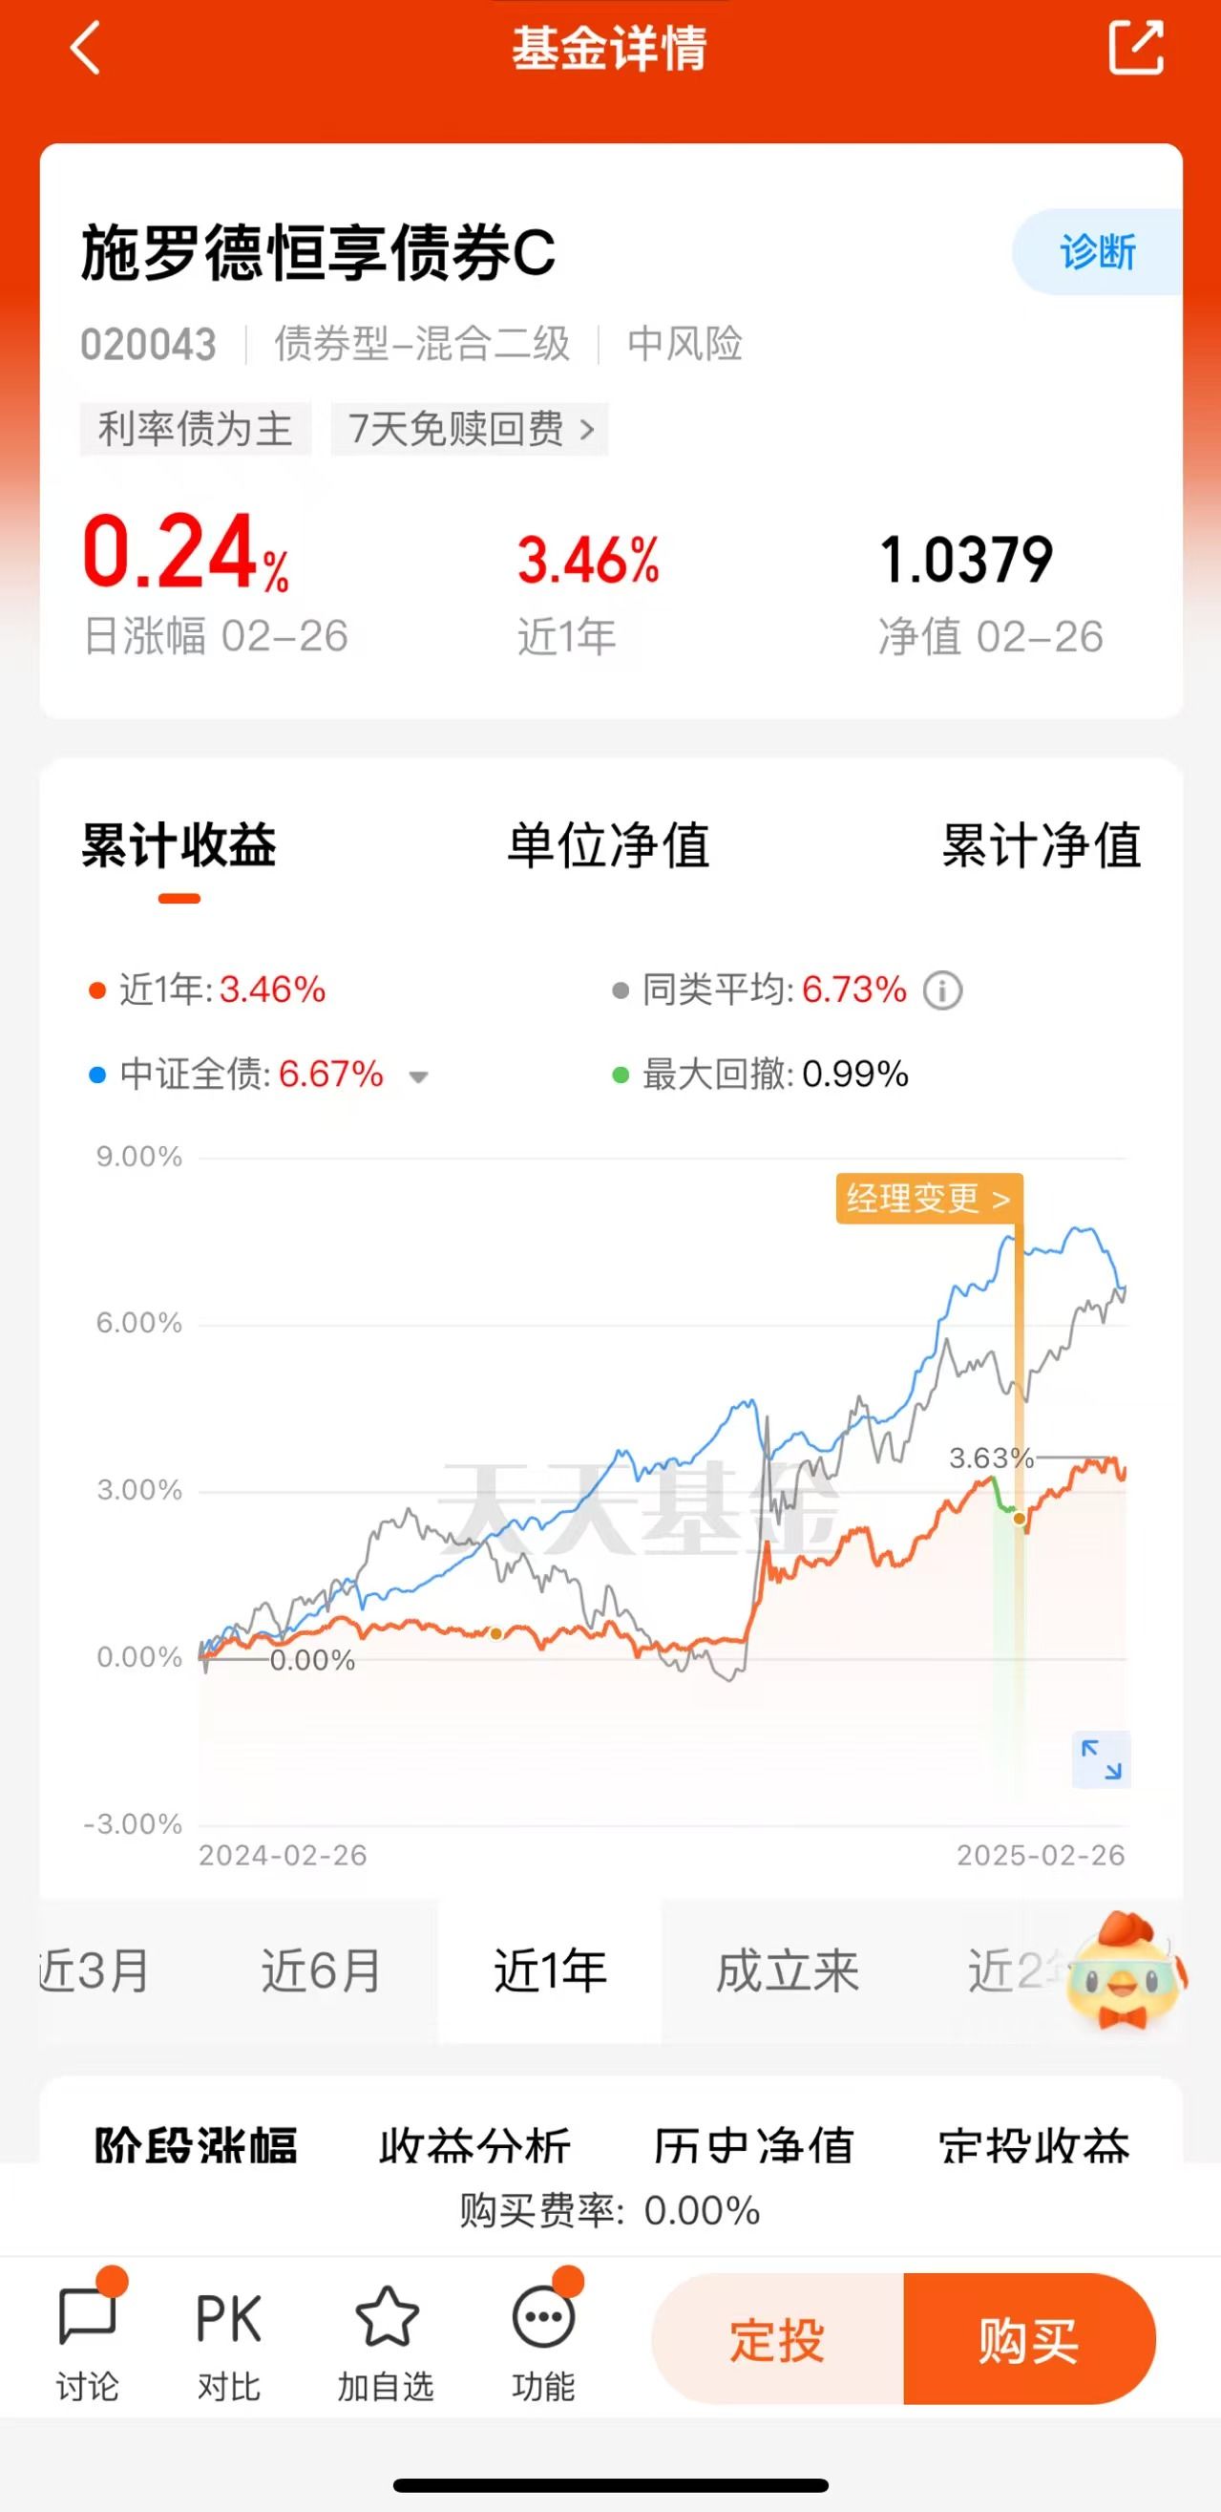Open the 功能 more functions icon
This screenshot has height=2512, width=1221.
[x=544, y=2339]
